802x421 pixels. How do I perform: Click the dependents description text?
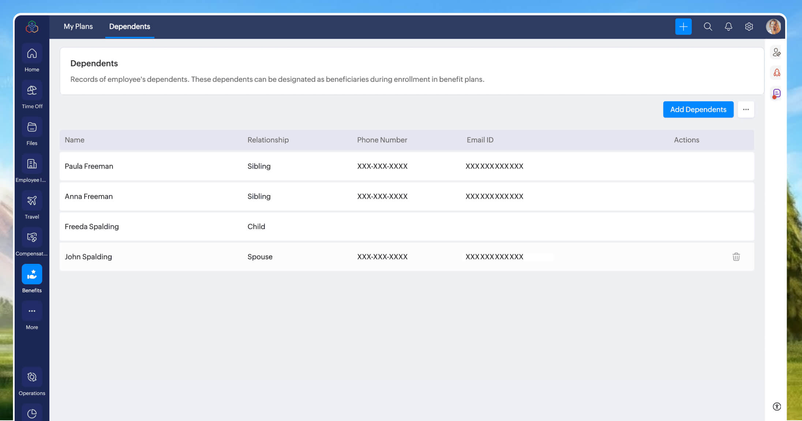tap(277, 79)
